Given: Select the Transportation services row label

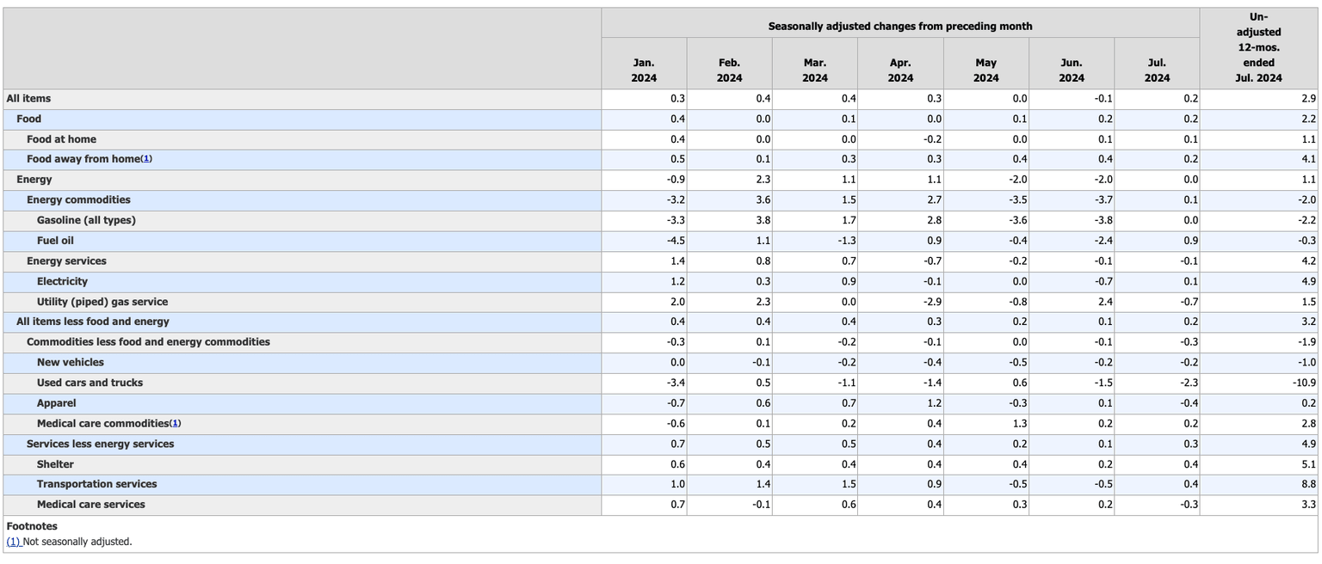Looking at the screenshot, I should (96, 484).
